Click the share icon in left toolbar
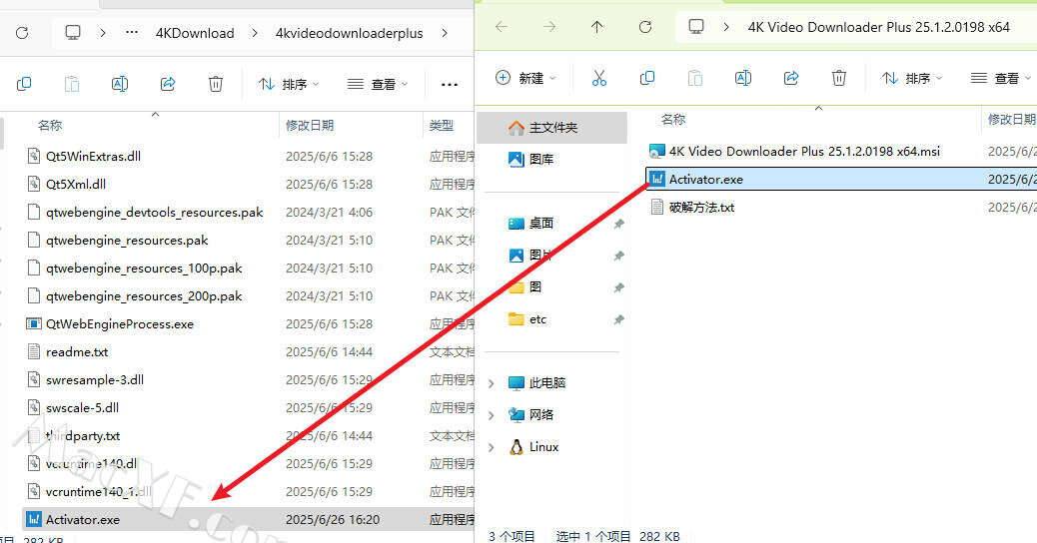This screenshot has width=1037, height=543. pyautogui.click(x=168, y=84)
